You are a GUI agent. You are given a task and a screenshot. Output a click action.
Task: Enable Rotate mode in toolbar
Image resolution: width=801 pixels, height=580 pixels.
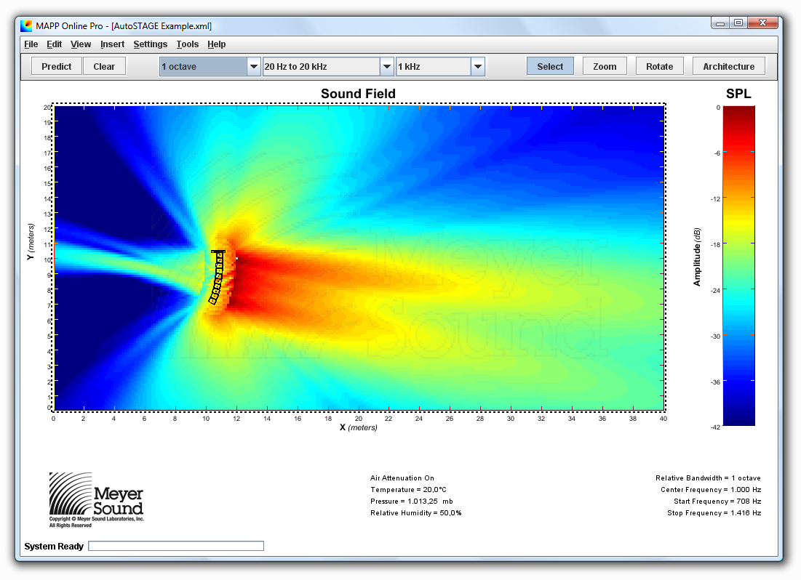pos(659,66)
